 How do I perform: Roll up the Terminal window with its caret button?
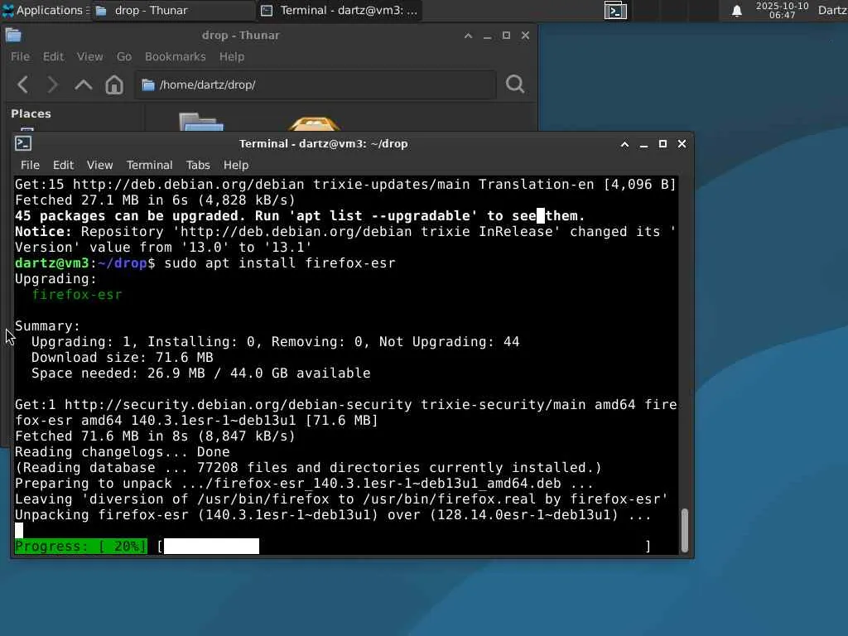pyautogui.click(x=624, y=144)
